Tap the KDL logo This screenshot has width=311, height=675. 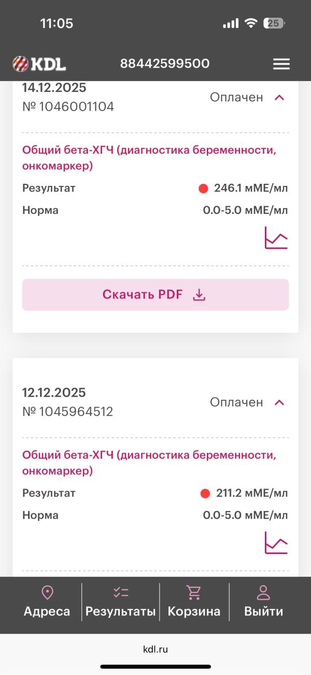pos(39,64)
